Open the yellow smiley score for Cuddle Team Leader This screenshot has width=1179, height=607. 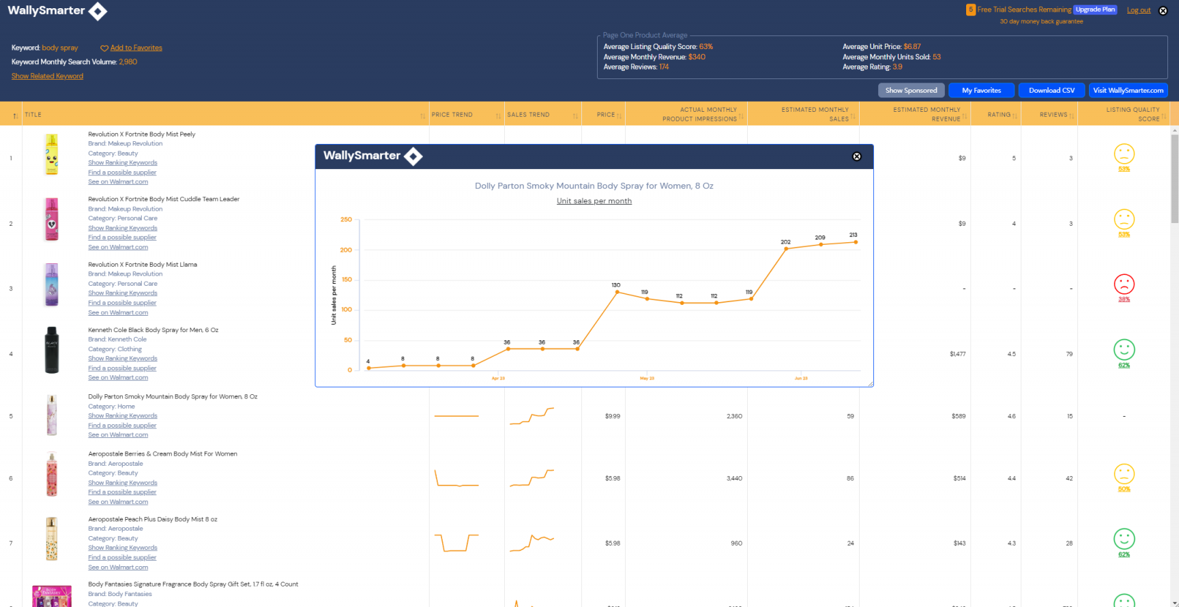click(x=1124, y=219)
